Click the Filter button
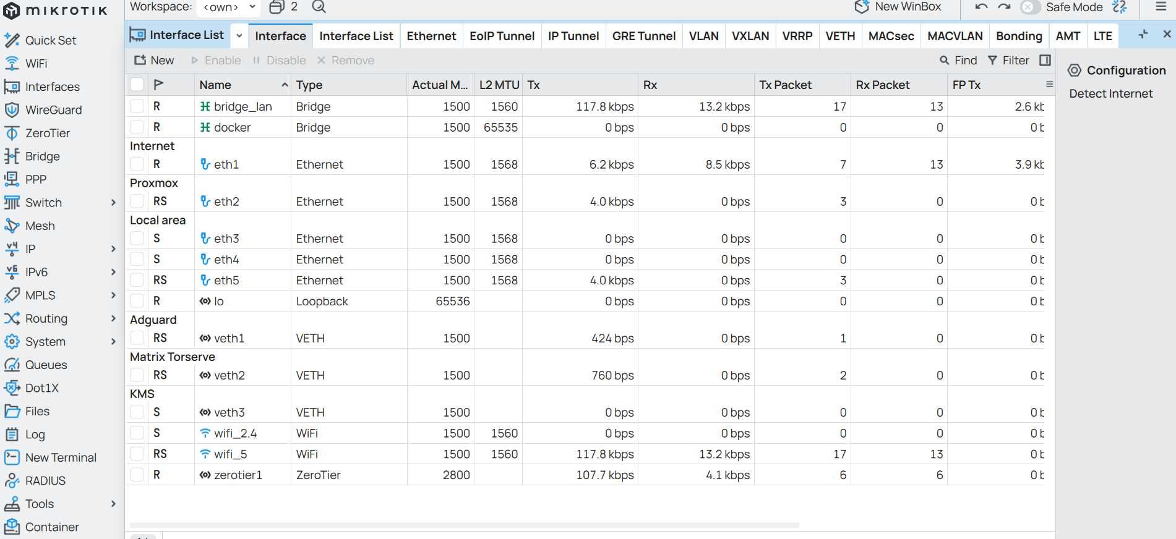Viewport: 1176px width, 539px height. (1008, 60)
